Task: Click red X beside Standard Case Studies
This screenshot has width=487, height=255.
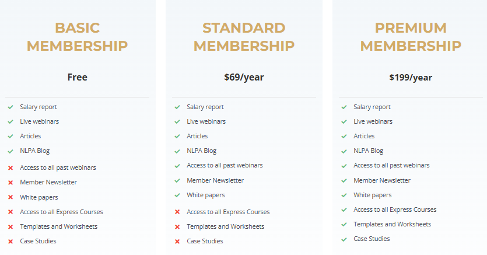Action: click(177, 242)
